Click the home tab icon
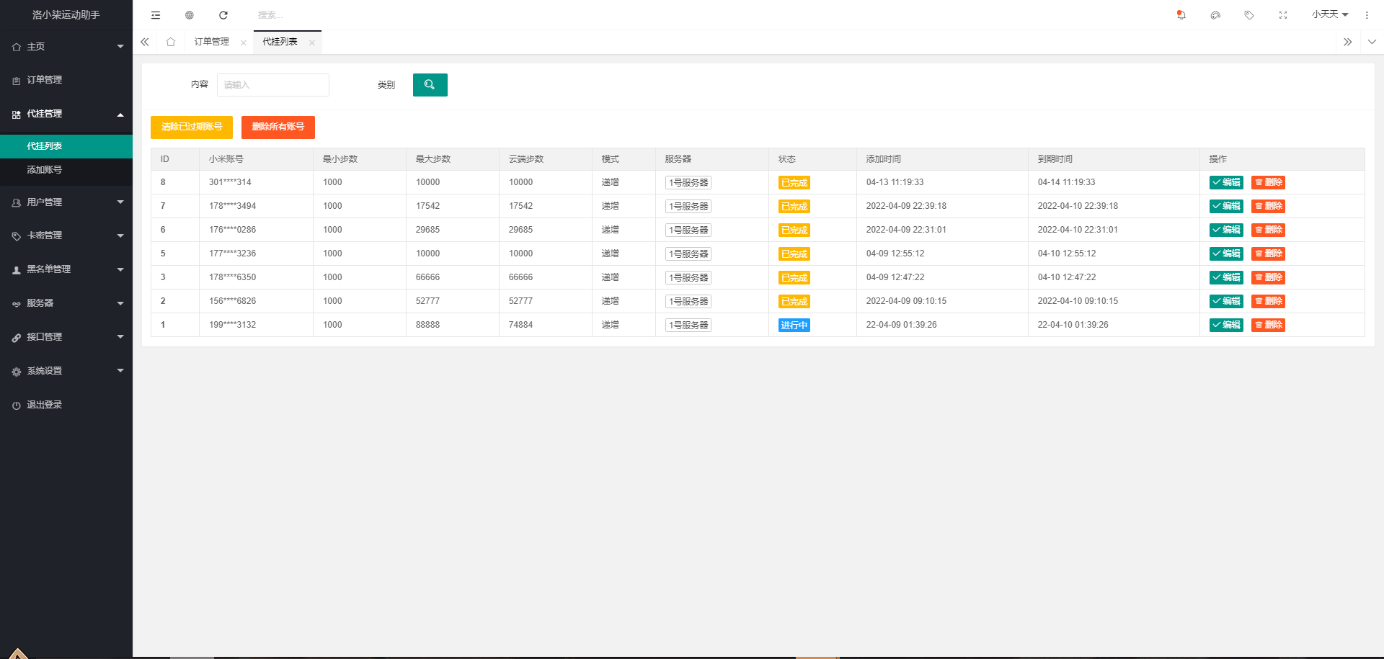This screenshot has height=659, width=1384. pos(171,42)
